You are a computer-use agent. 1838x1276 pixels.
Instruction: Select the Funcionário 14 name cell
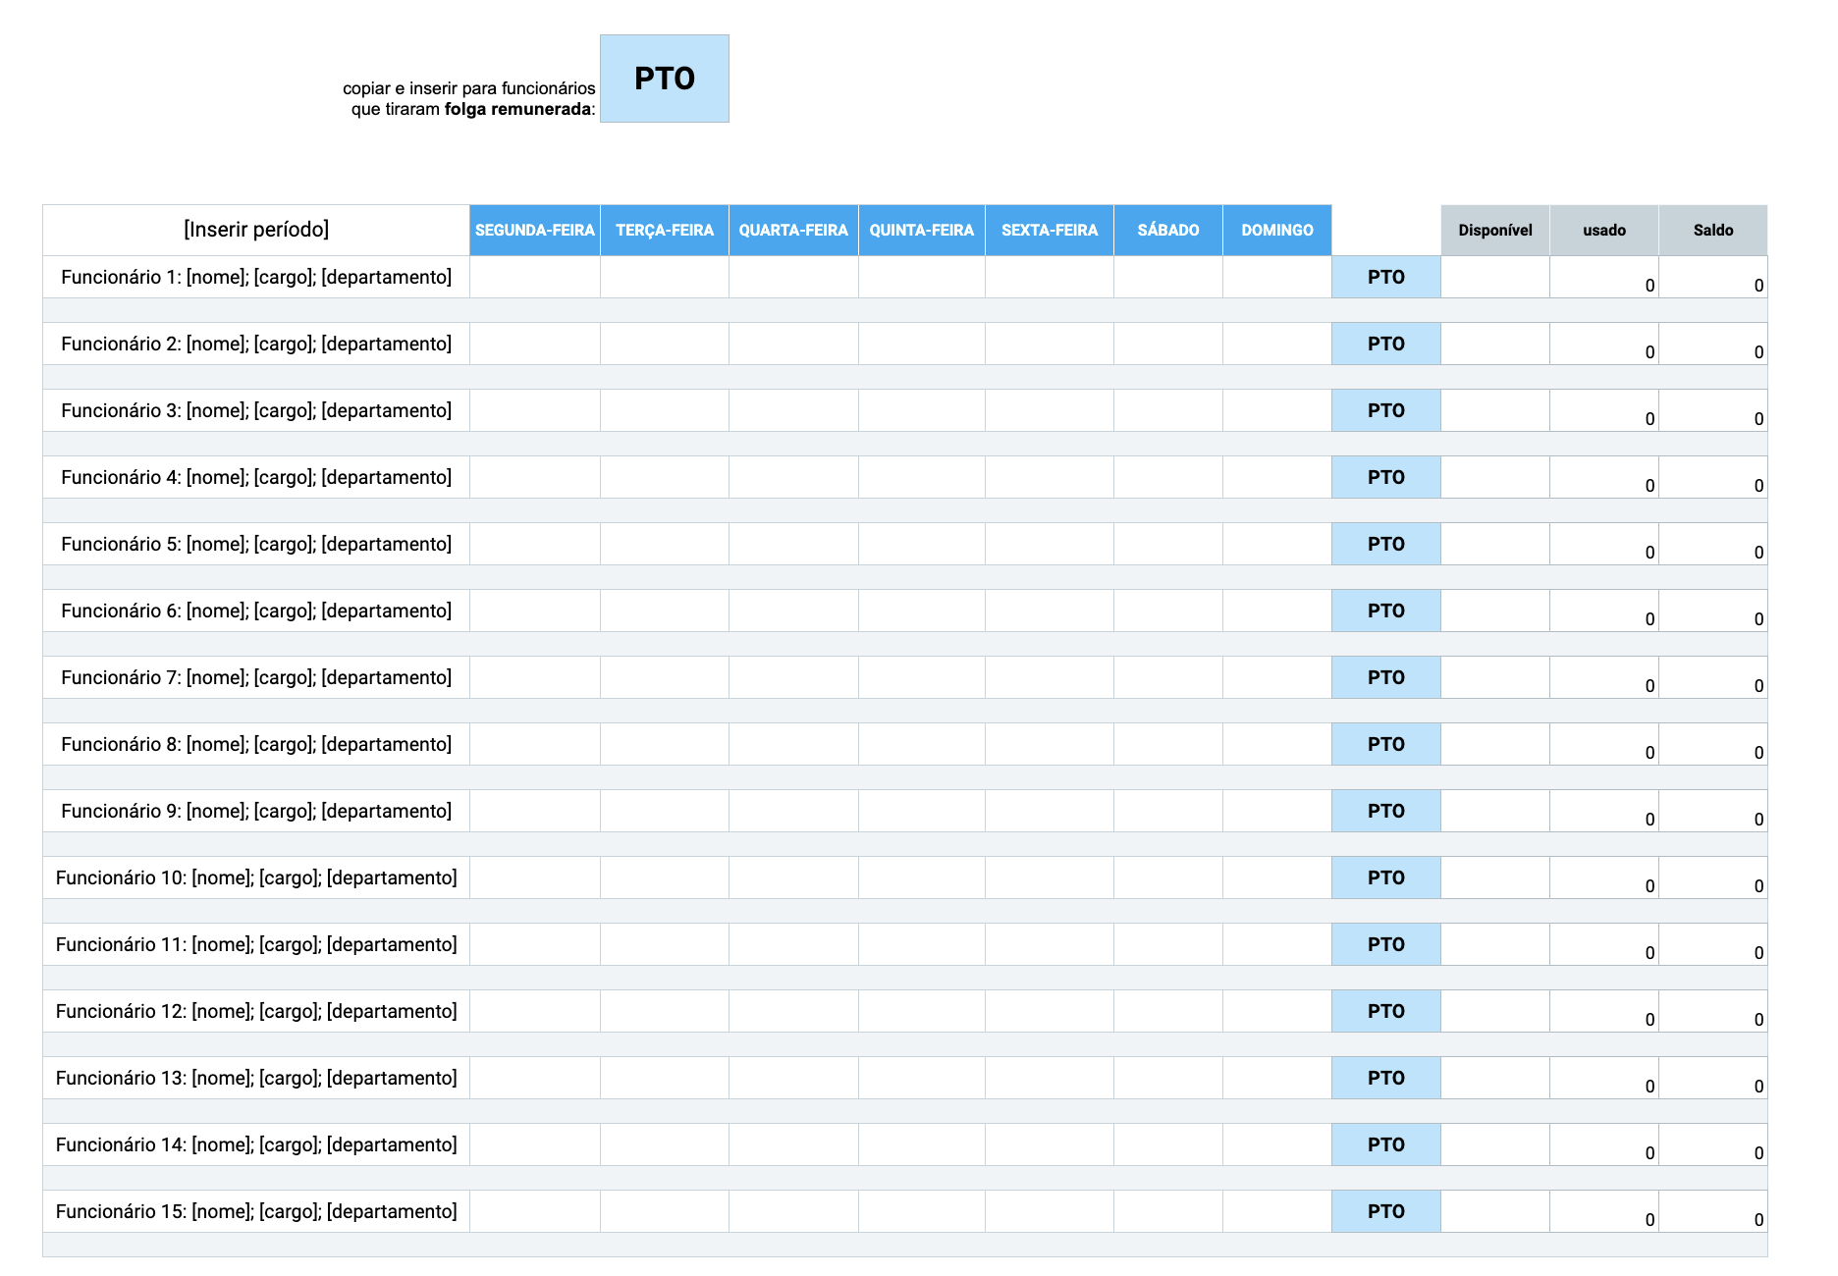coord(256,1144)
